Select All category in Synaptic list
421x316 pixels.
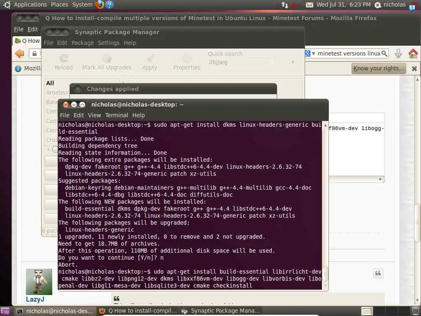[x=50, y=83]
